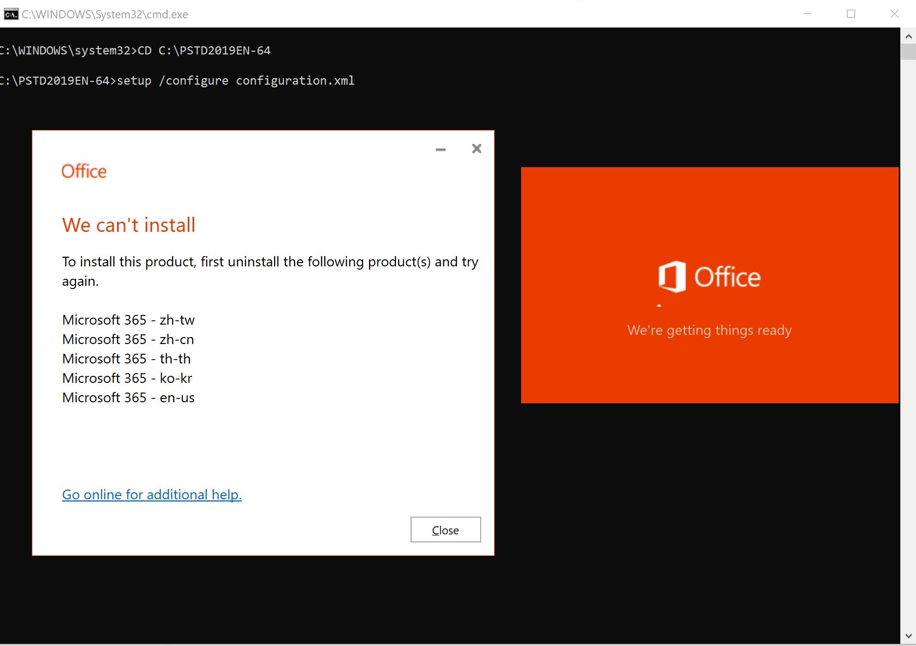Open 'Go online for additional help' link
This screenshot has width=916, height=646.
pyautogui.click(x=152, y=494)
